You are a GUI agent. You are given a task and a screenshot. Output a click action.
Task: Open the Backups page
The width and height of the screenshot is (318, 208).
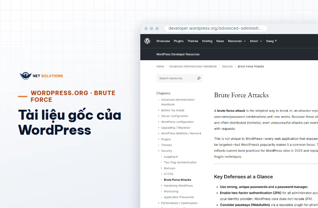pos(169,168)
